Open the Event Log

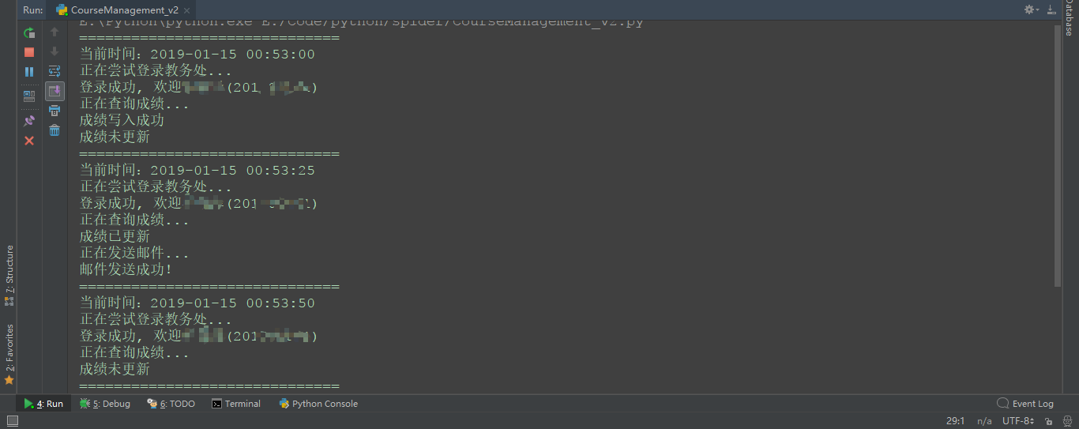pos(1025,404)
